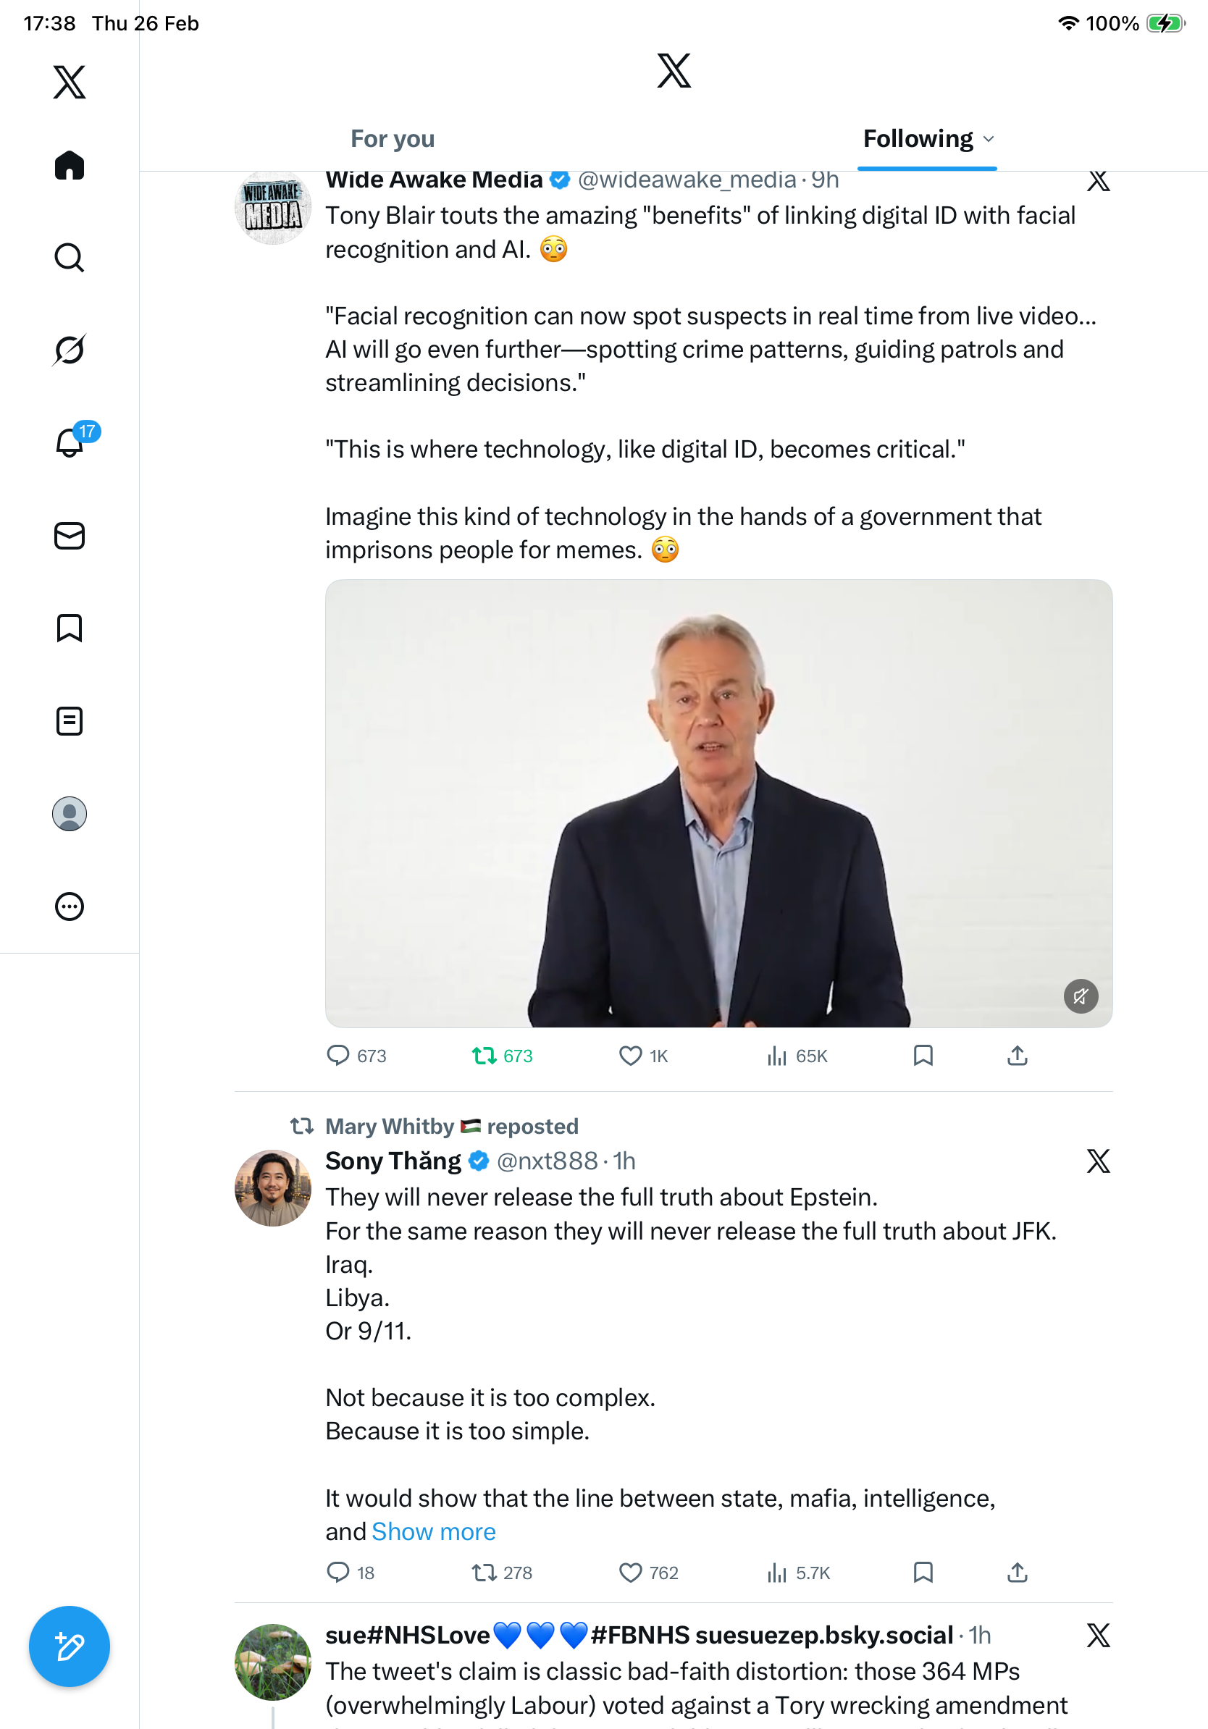Viewport: 1208px width, 1729px height.
Task: Expand the Following tab dropdown chevron
Action: coord(989,139)
